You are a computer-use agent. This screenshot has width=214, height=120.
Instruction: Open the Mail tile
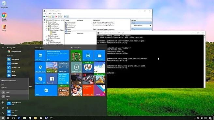pyautogui.click(x=58, y=55)
